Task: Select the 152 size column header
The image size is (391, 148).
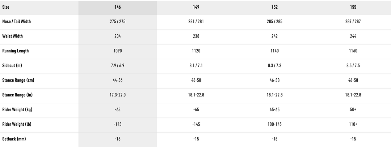Action: tap(274, 7)
